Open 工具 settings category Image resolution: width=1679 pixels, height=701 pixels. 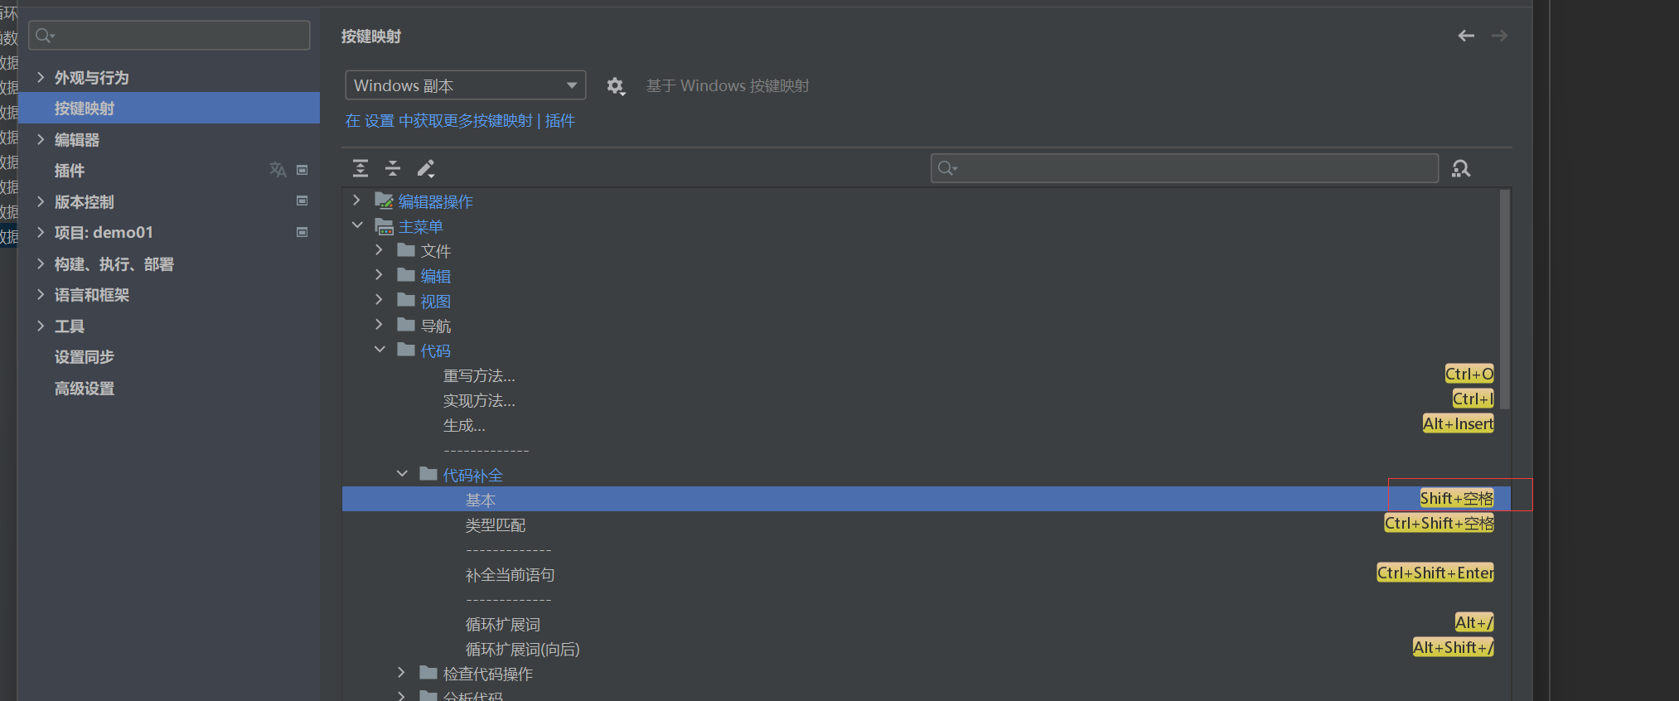70,326
